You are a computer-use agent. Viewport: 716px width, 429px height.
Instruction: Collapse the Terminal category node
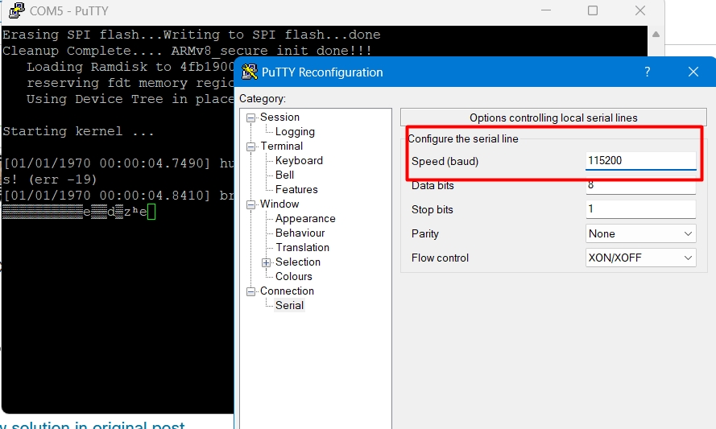point(251,146)
